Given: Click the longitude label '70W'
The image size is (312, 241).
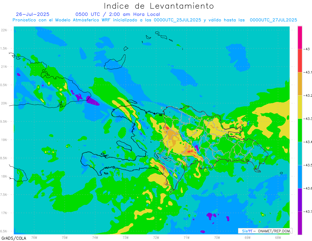Looking at the screenshot, I should click(217, 237).
